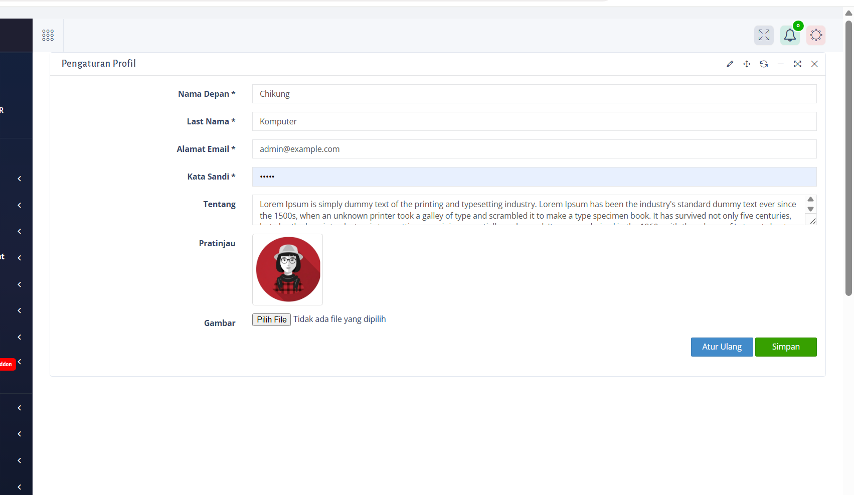Refresh the Pengaturan Profil panel

[764, 64]
